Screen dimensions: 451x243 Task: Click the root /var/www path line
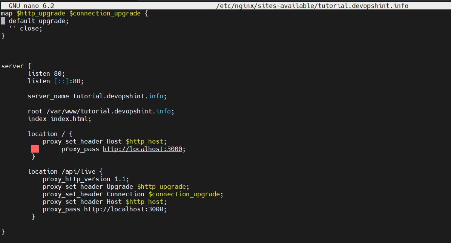pyautogui.click(x=101, y=112)
